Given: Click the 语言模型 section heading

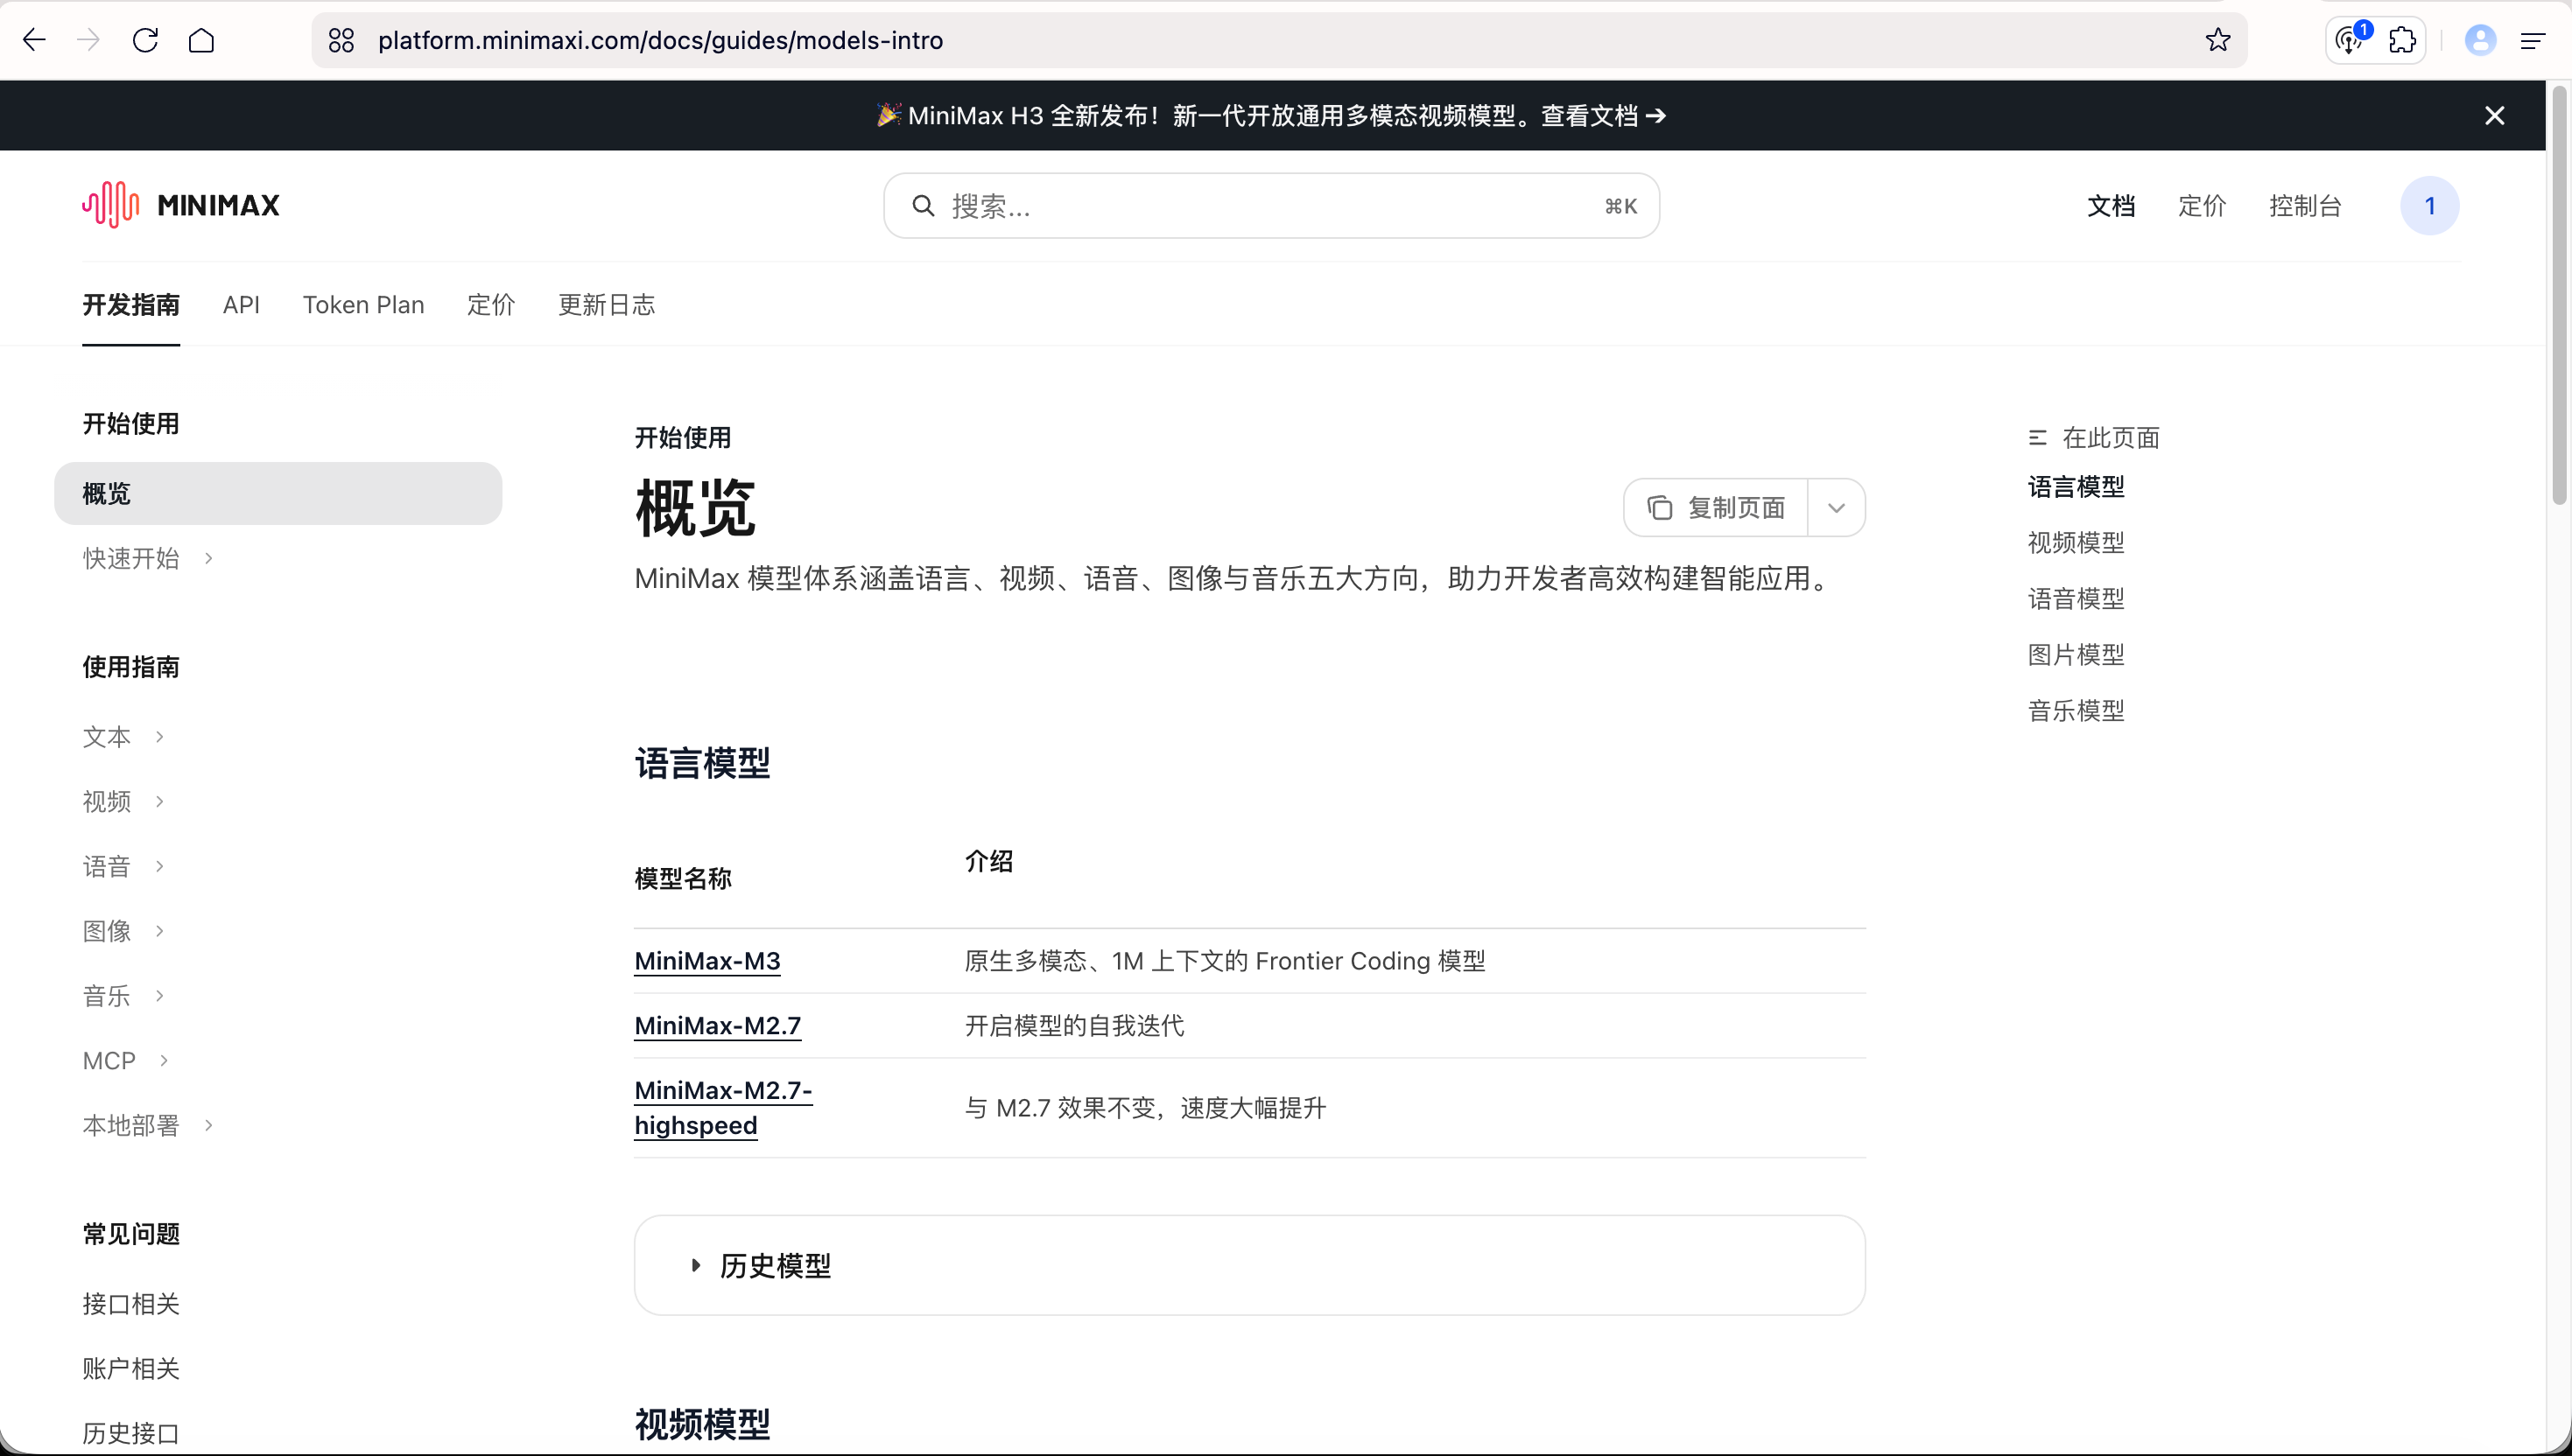Looking at the screenshot, I should tap(702, 764).
